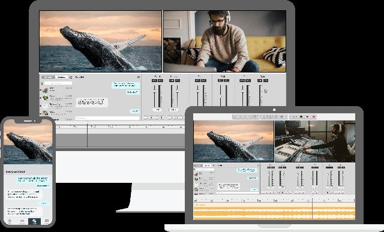This screenshot has height=232, width=384.
Task: Toggle wide header button of laptop's fifth mixer channel
Action: coord(329,167)
